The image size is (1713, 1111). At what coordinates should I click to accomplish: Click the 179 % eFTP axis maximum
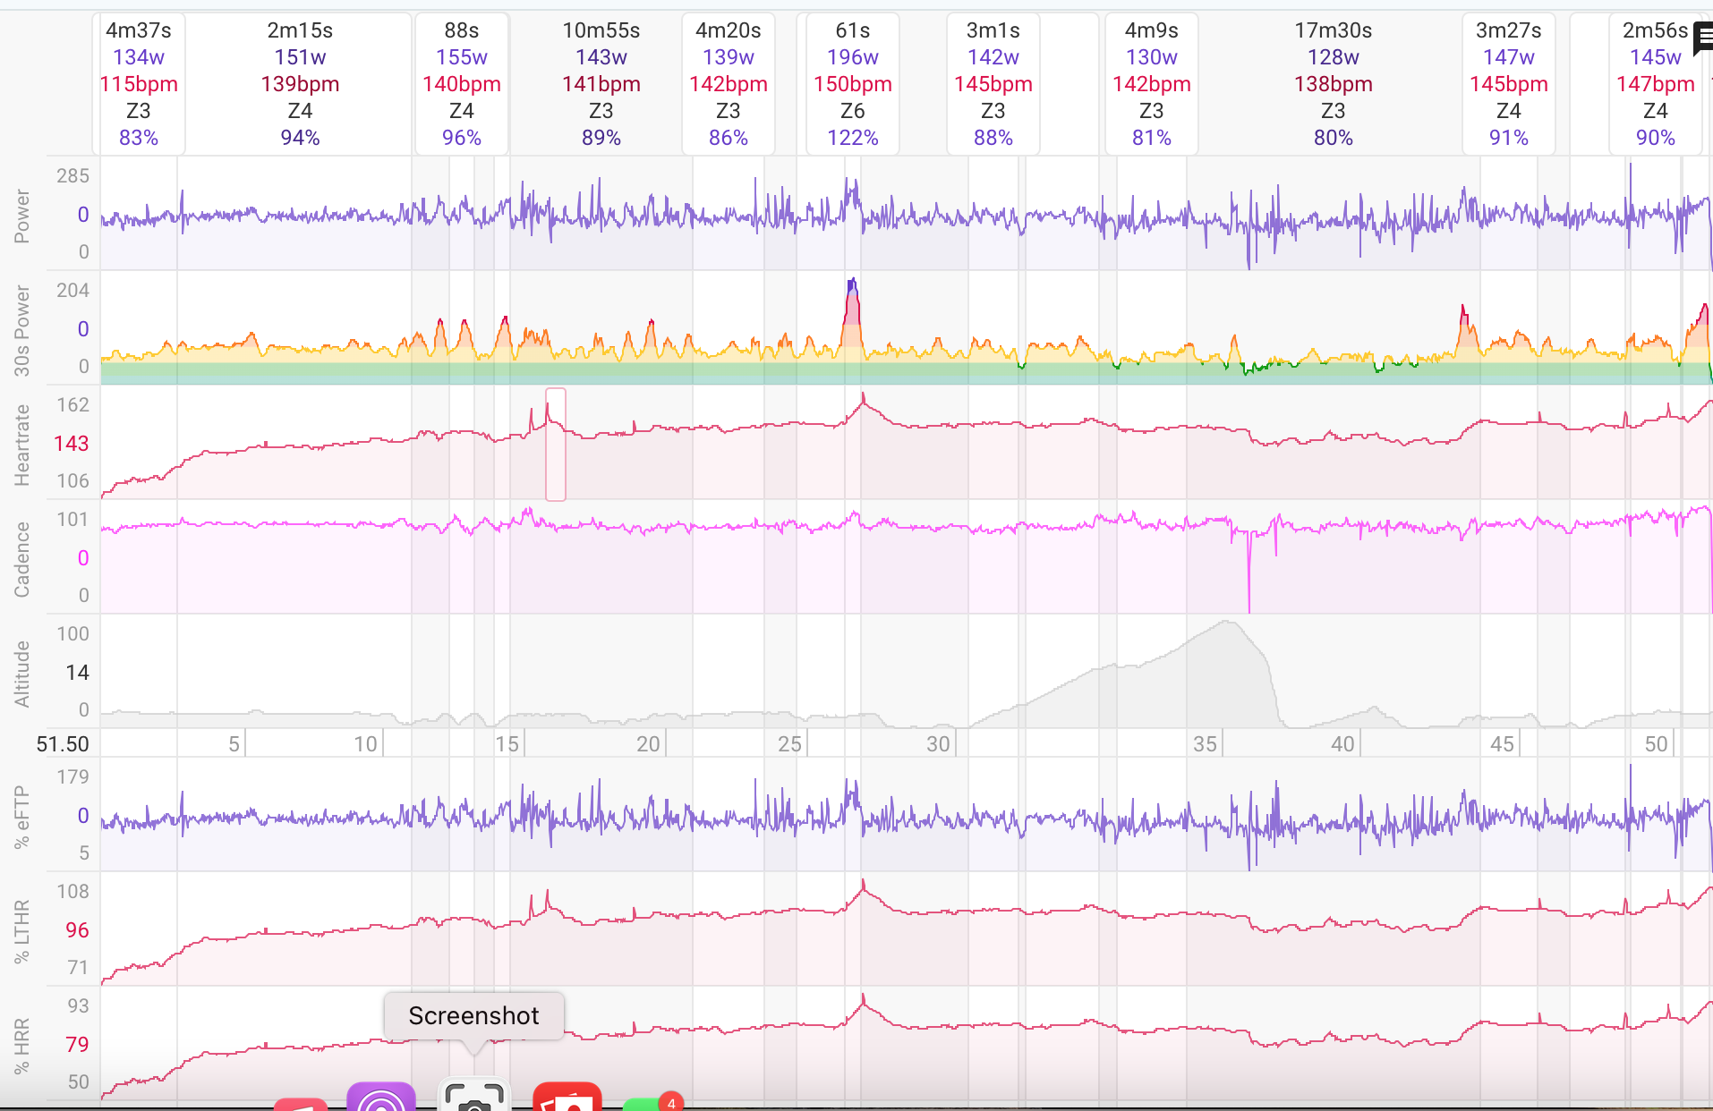(x=72, y=777)
